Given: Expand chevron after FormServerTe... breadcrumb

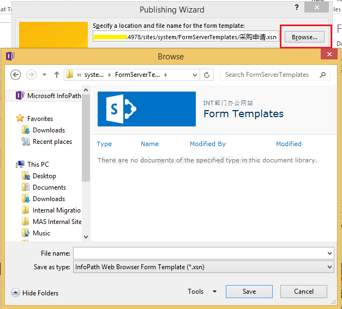Looking at the screenshot, I should coord(166,75).
